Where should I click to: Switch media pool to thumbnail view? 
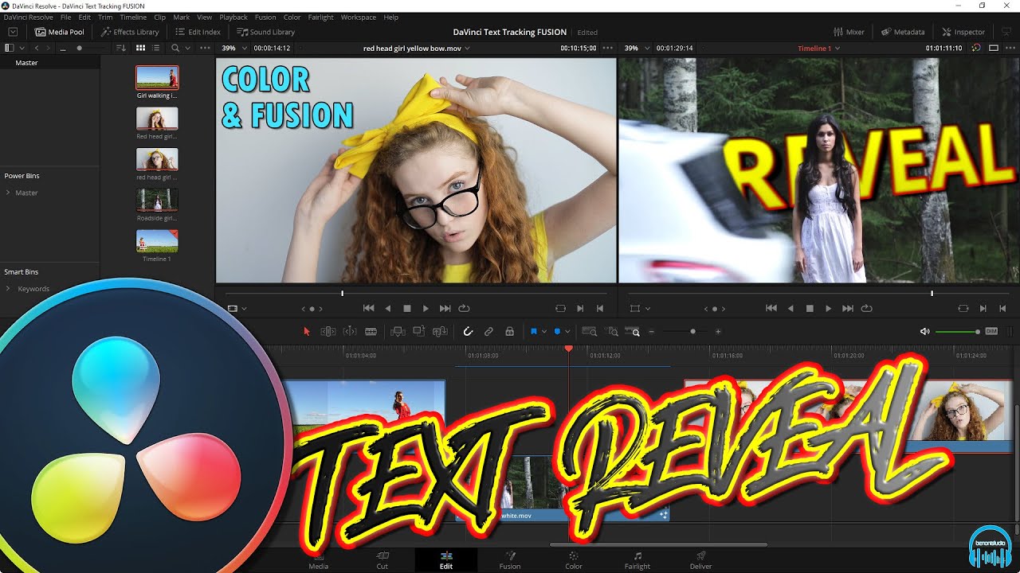(141, 48)
